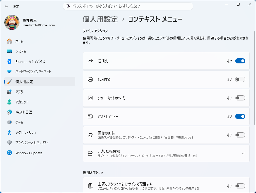The width and height of the screenshot is (256, 193).
Task: Open the システム settings page
Action: click(40, 51)
